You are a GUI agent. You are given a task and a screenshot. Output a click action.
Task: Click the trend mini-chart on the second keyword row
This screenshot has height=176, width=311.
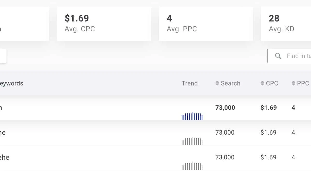click(192, 141)
